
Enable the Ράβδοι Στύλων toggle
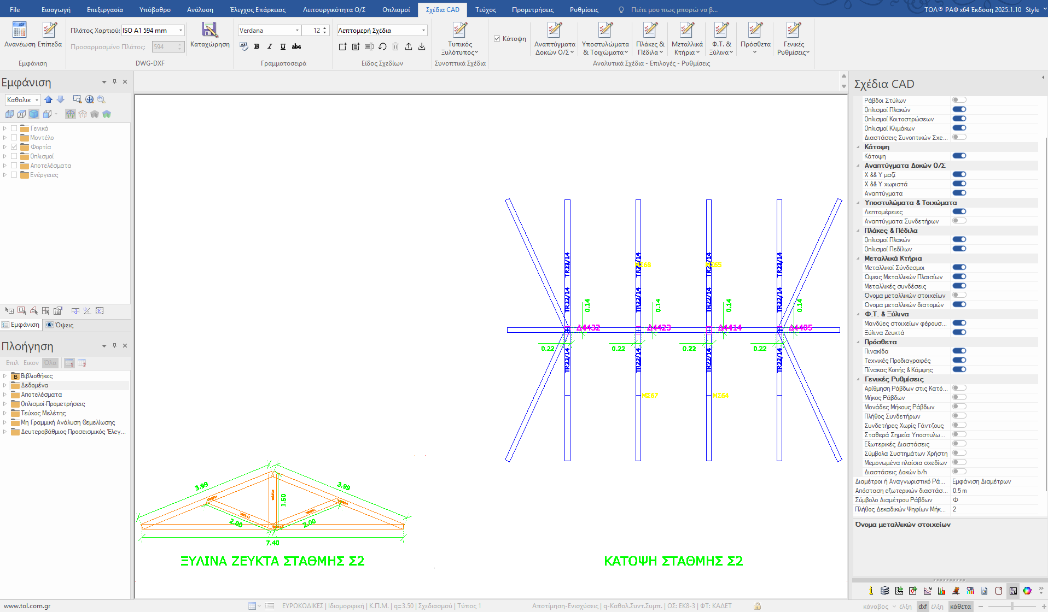pos(959,100)
